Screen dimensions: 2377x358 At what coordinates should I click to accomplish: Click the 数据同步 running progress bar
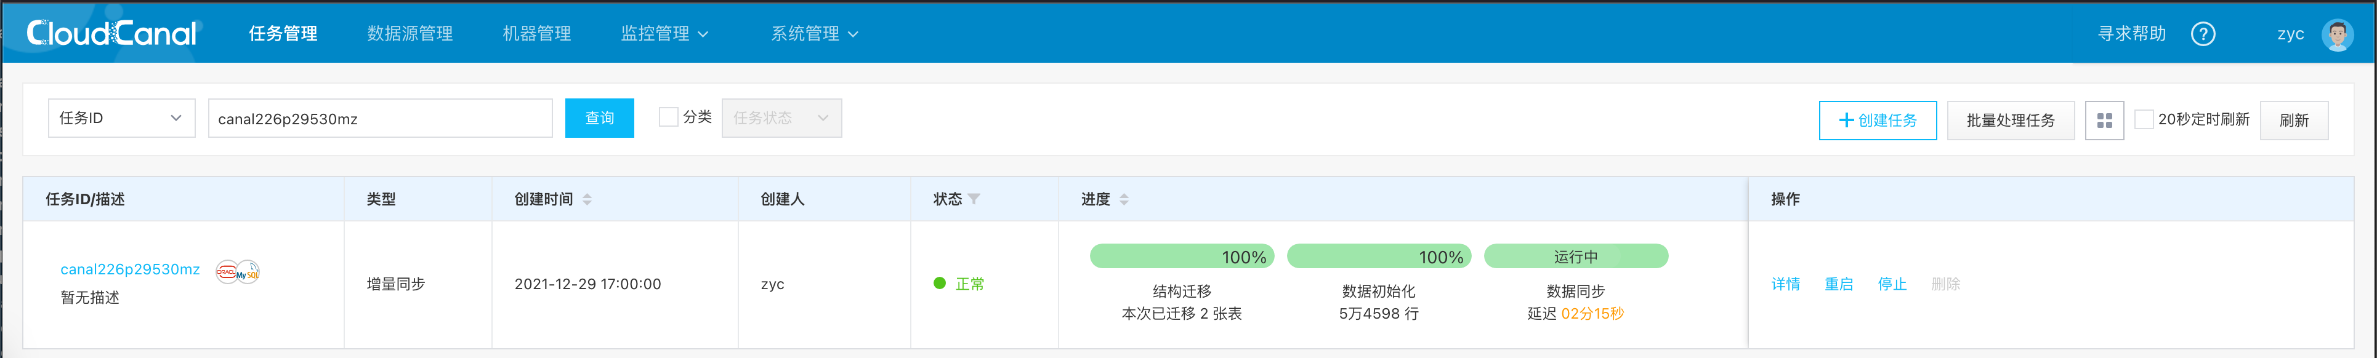pos(1575,257)
